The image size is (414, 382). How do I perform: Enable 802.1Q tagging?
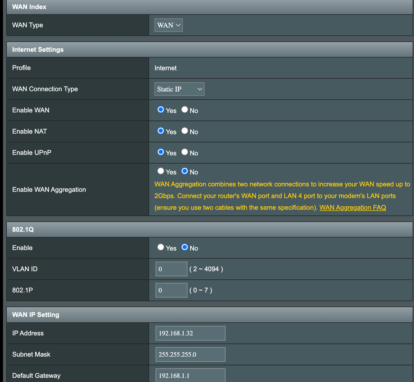[160, 247]
